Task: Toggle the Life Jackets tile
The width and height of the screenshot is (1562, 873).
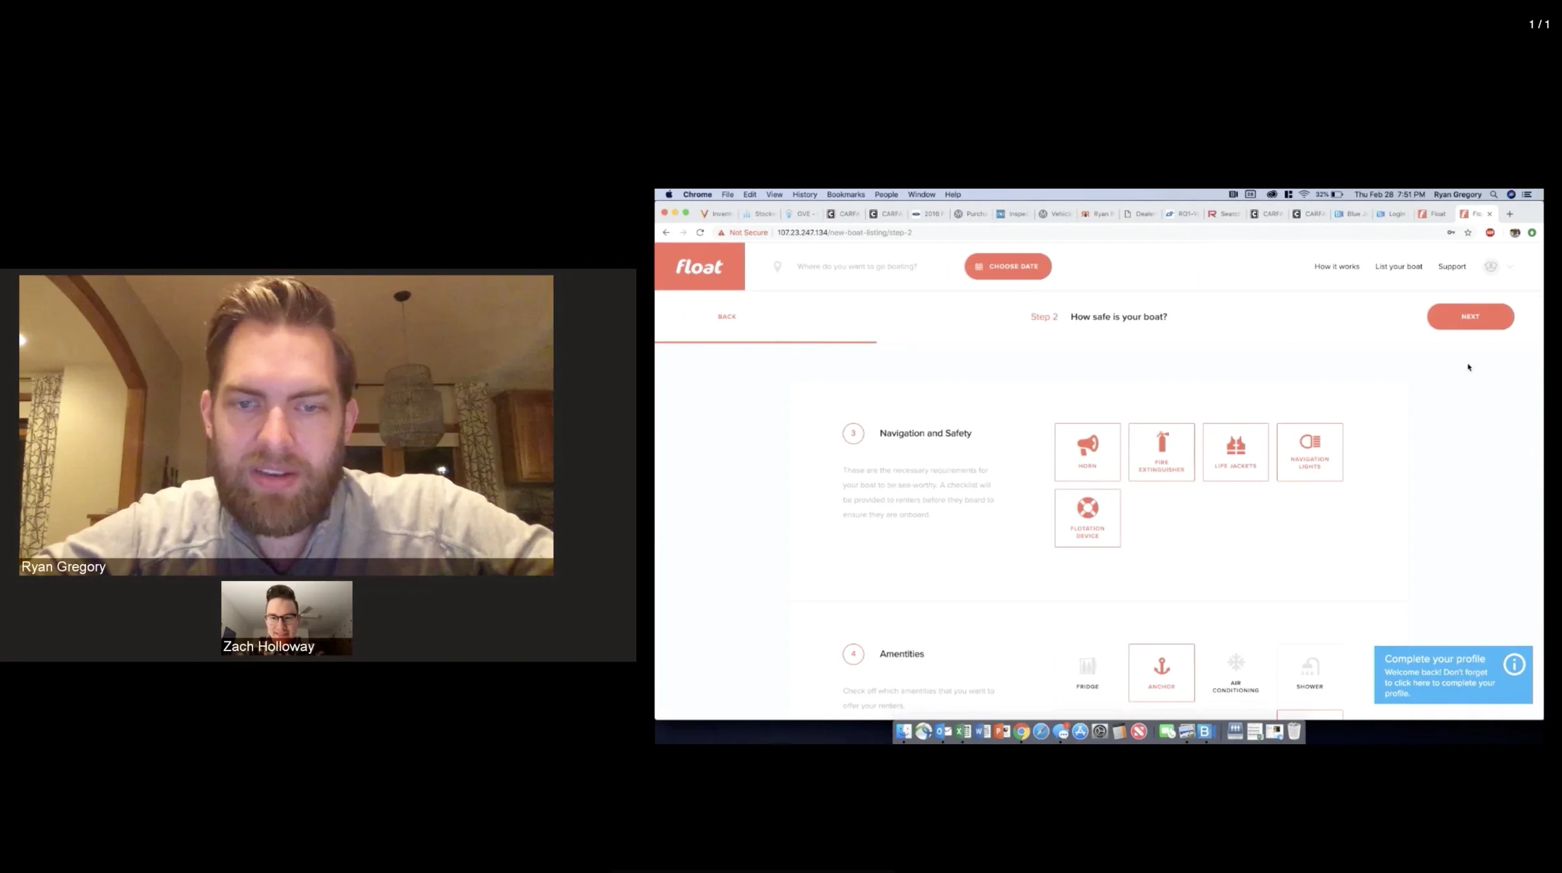Action: click(x=1235, y=451)
